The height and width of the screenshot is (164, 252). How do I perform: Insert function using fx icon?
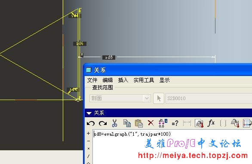(x=211, y=123)
